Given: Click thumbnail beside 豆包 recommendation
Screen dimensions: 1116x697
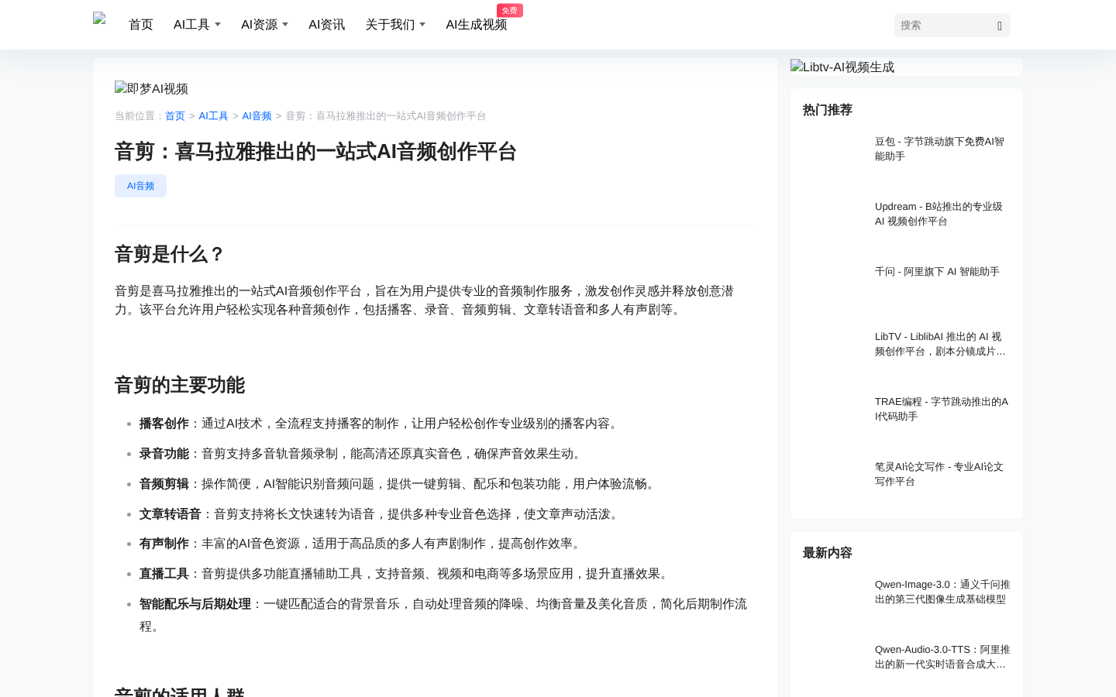Looking at the screenshot, I should click(834, 156).
